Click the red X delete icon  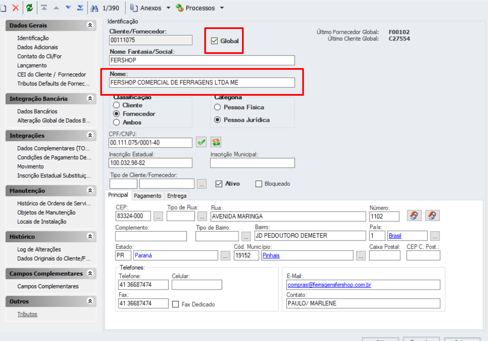coord(15,8)
